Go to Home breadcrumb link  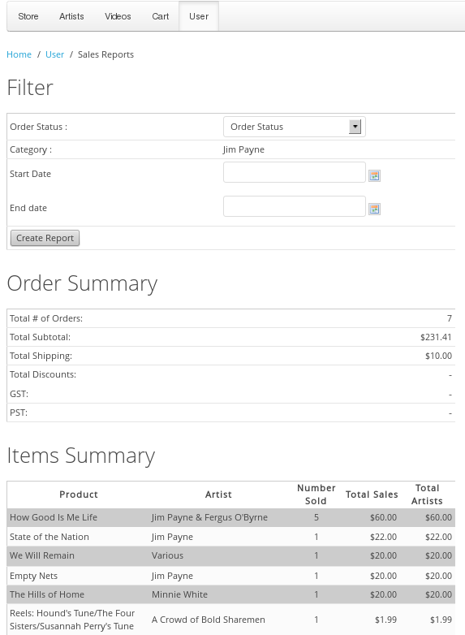19,54
